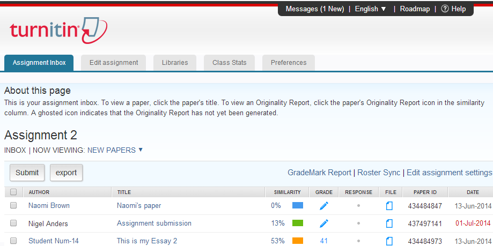
Task: Open Naomi Brown author link
Action: pos(49,205)
